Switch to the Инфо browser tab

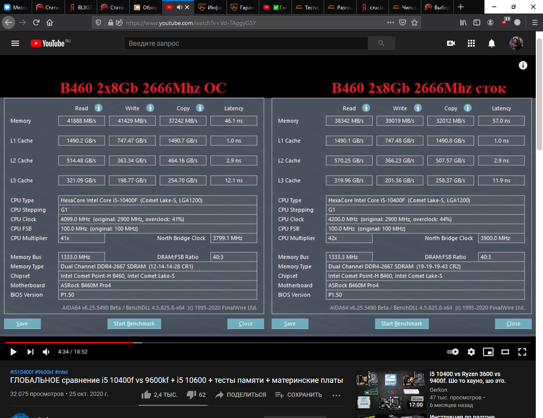[211, 7]
